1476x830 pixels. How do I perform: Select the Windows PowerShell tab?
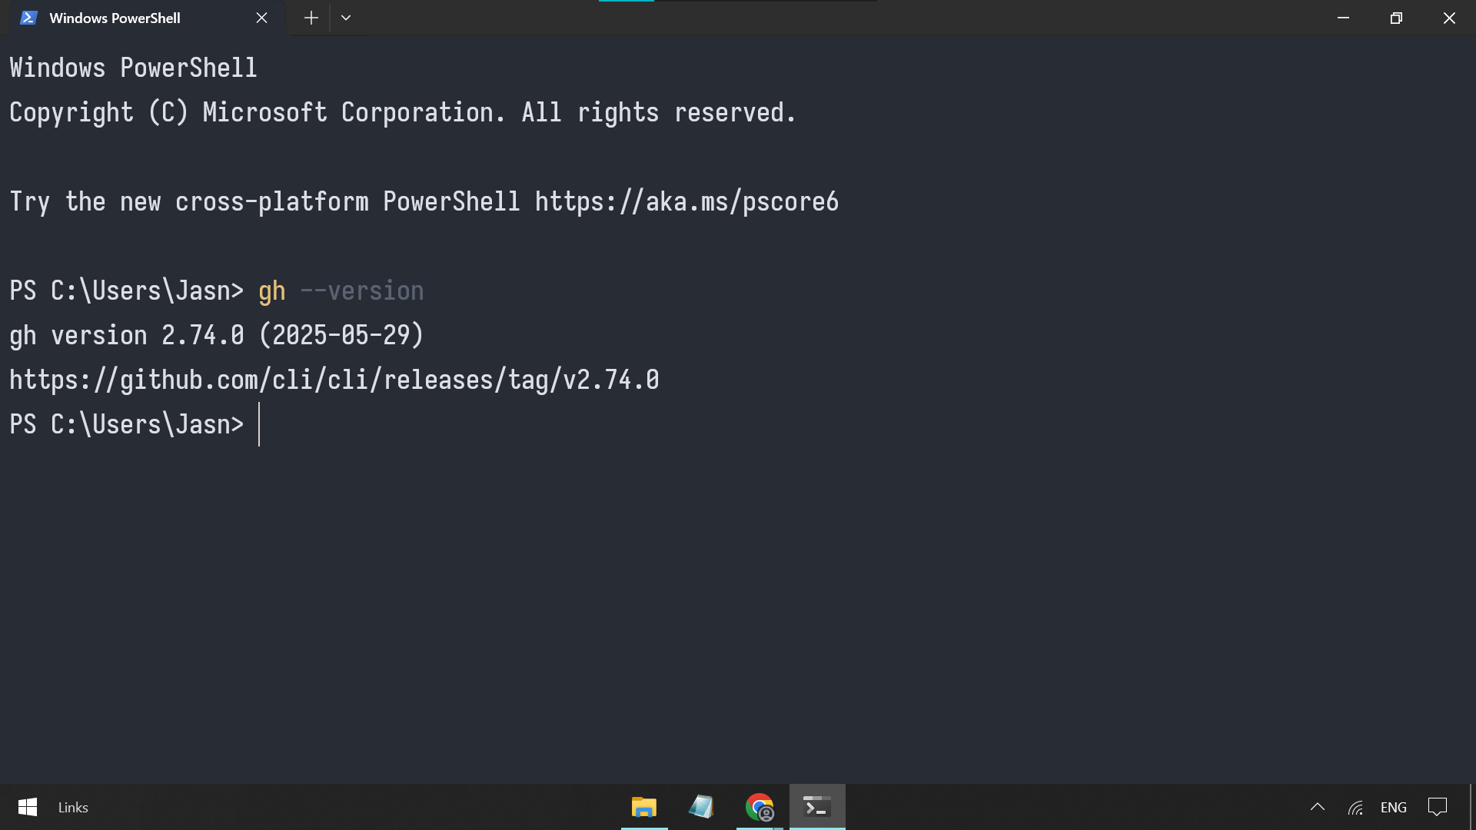[x=147, y=18]
